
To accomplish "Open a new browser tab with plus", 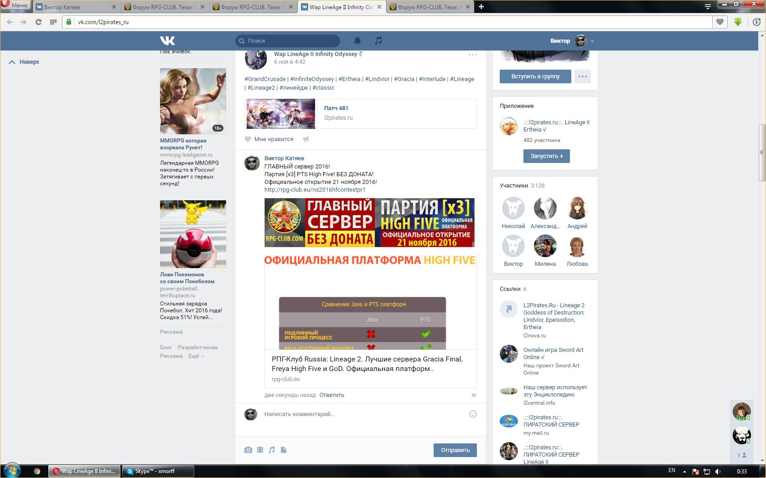I will coord(481,7).
